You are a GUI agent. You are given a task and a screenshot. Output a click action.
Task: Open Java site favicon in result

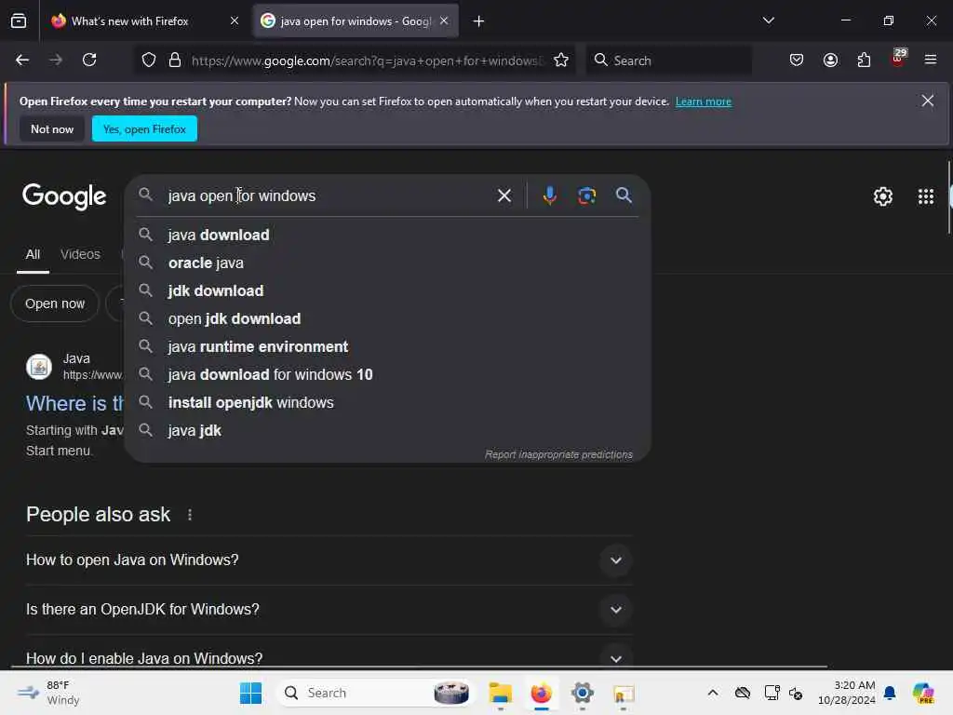point(39,367)
